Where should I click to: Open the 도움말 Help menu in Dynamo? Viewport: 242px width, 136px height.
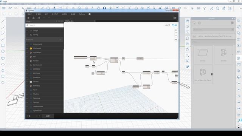(73, 14)
